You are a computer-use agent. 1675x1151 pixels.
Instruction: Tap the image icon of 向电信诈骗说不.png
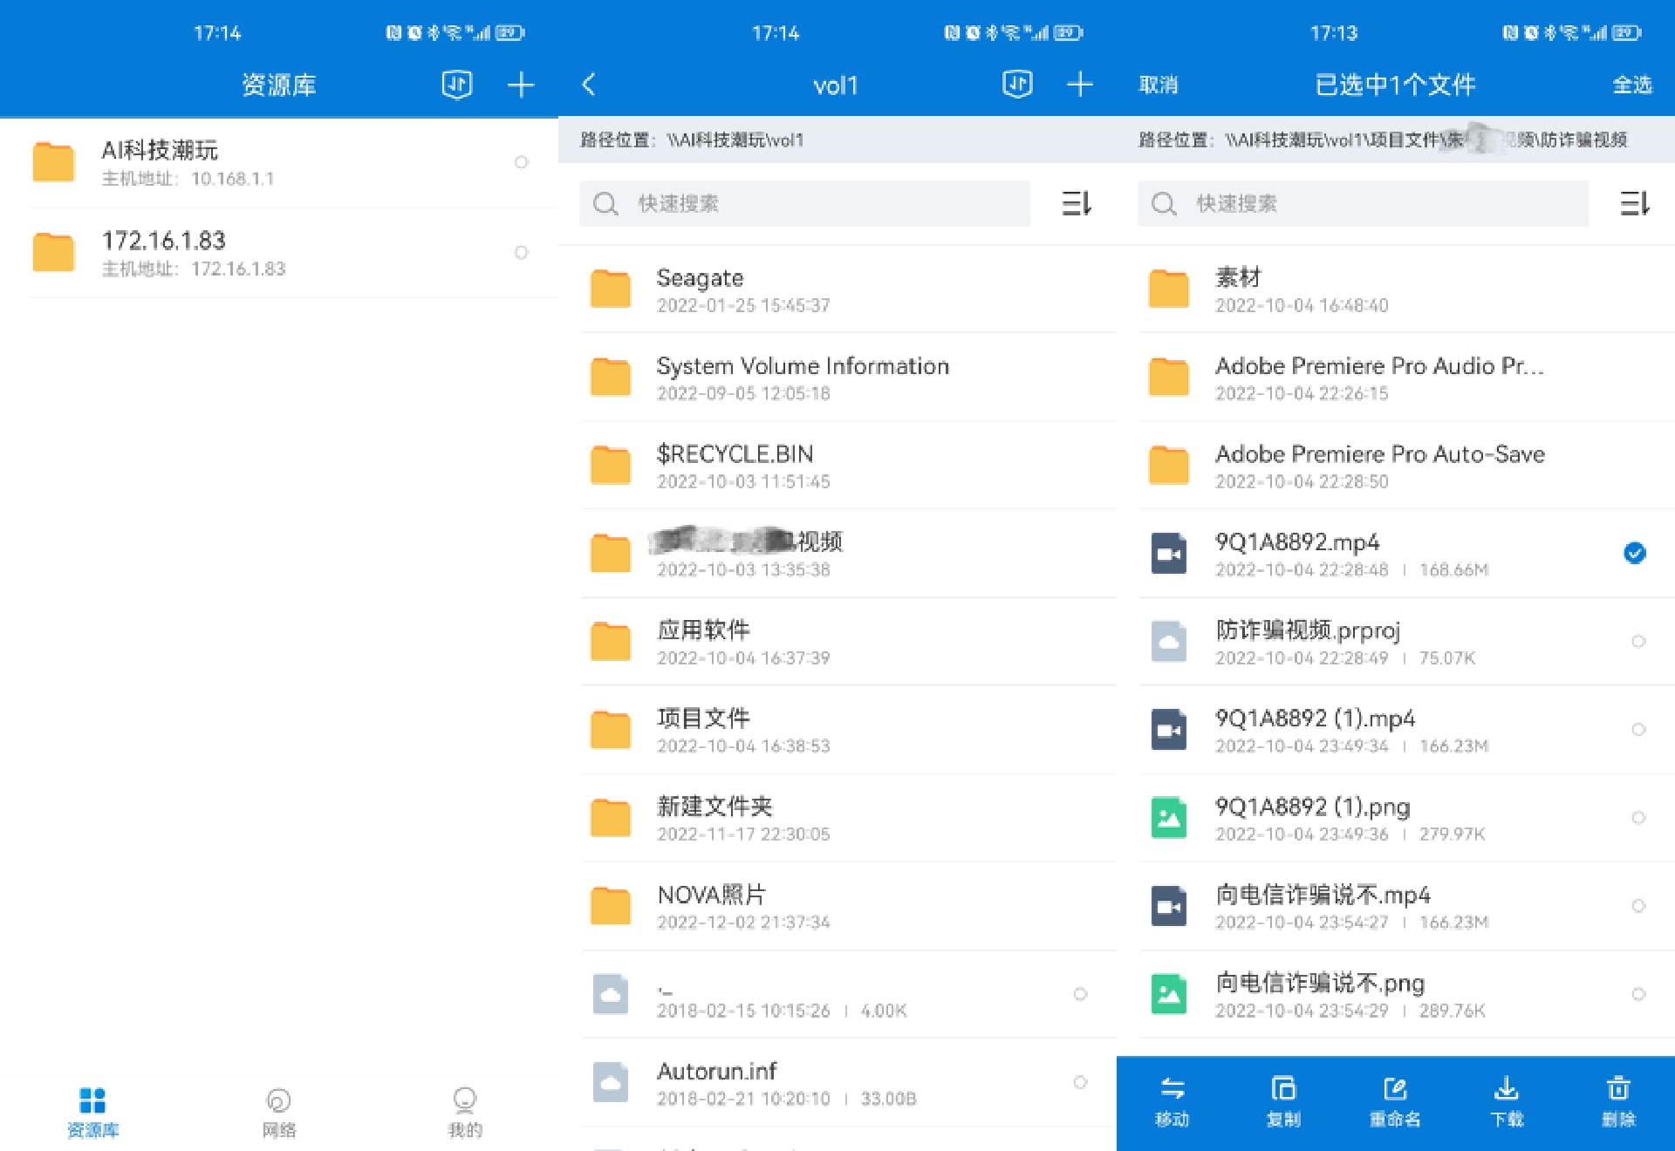pyautogui.click(x=1169, y=994)
